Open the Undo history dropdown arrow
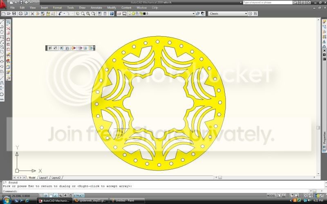Image resolution: width=327 pixels, height=204 pixels. (64, 13)
